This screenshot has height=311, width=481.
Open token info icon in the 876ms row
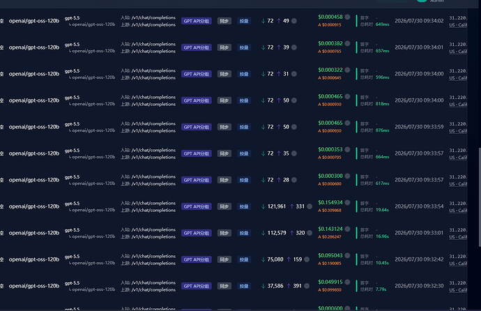294,127
